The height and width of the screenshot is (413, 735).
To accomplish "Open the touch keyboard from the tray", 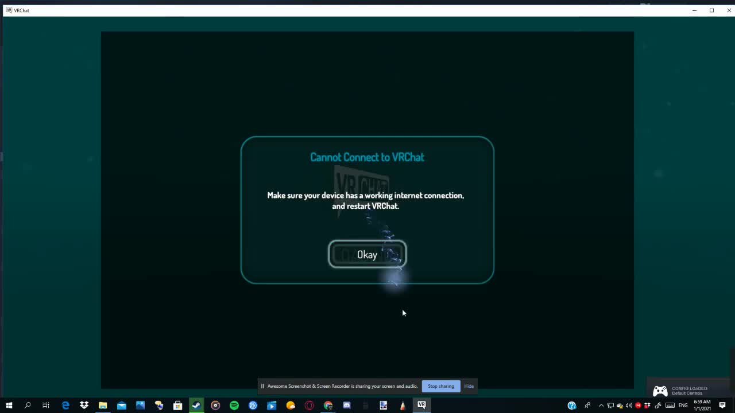I will pyautogui.click(x=670, y=406).
